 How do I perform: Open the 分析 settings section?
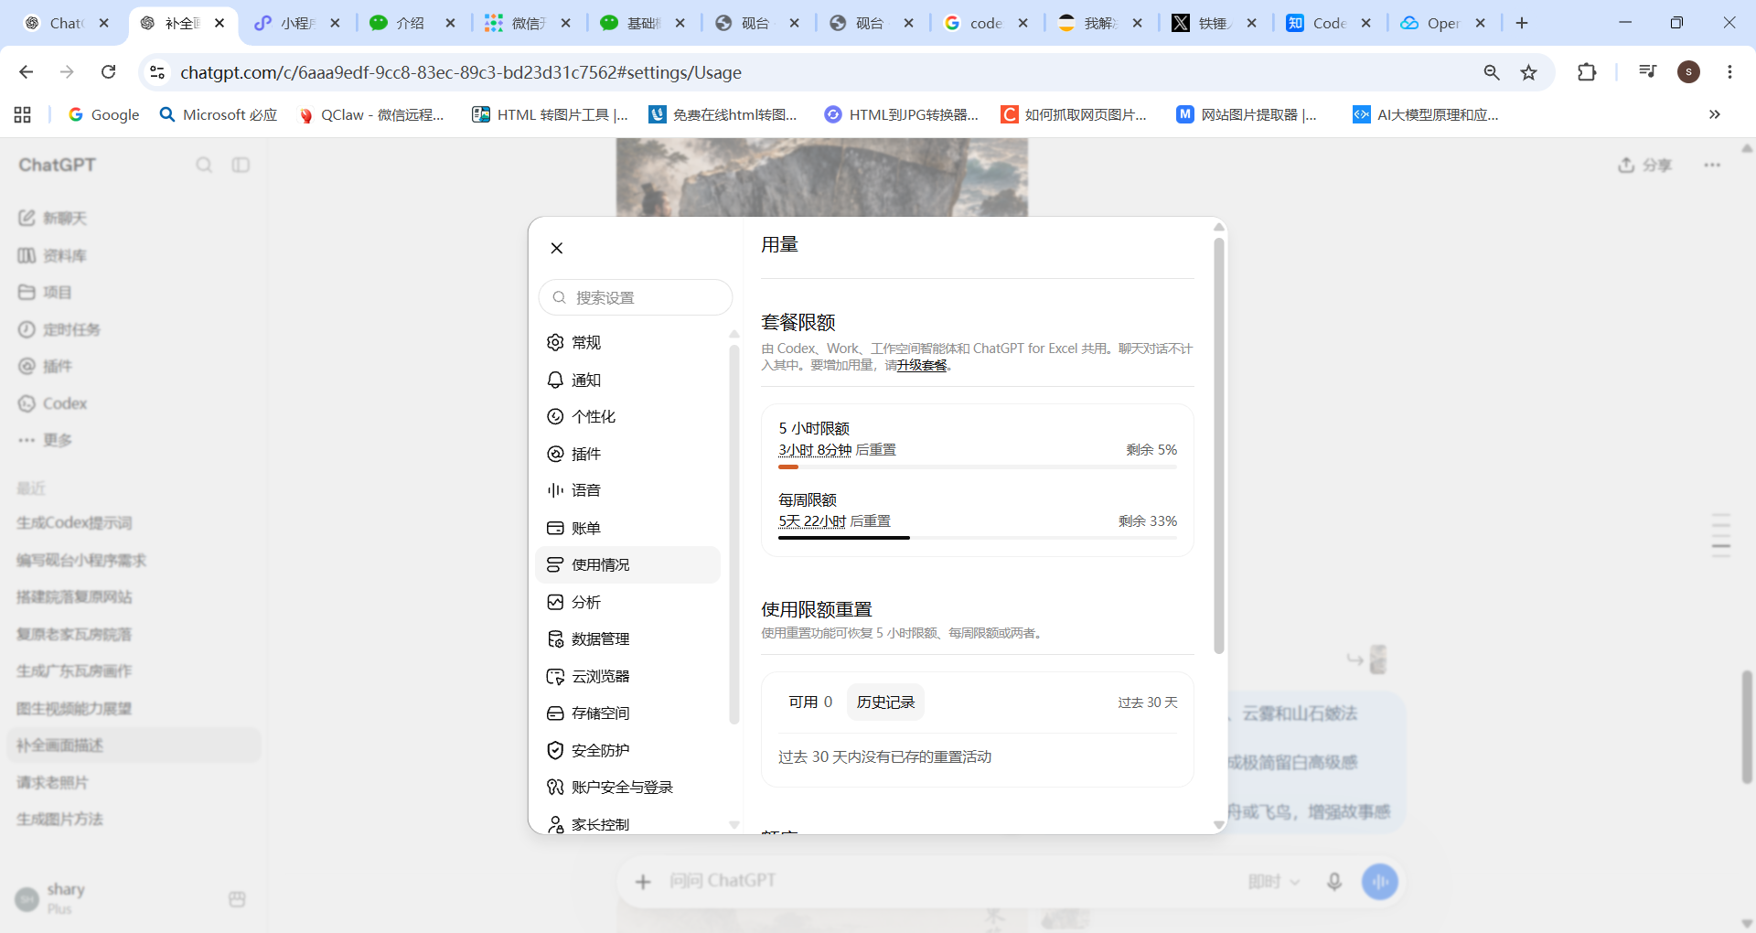point(628,602)
